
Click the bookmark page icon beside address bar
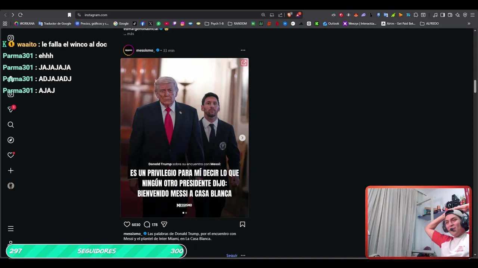69,15
